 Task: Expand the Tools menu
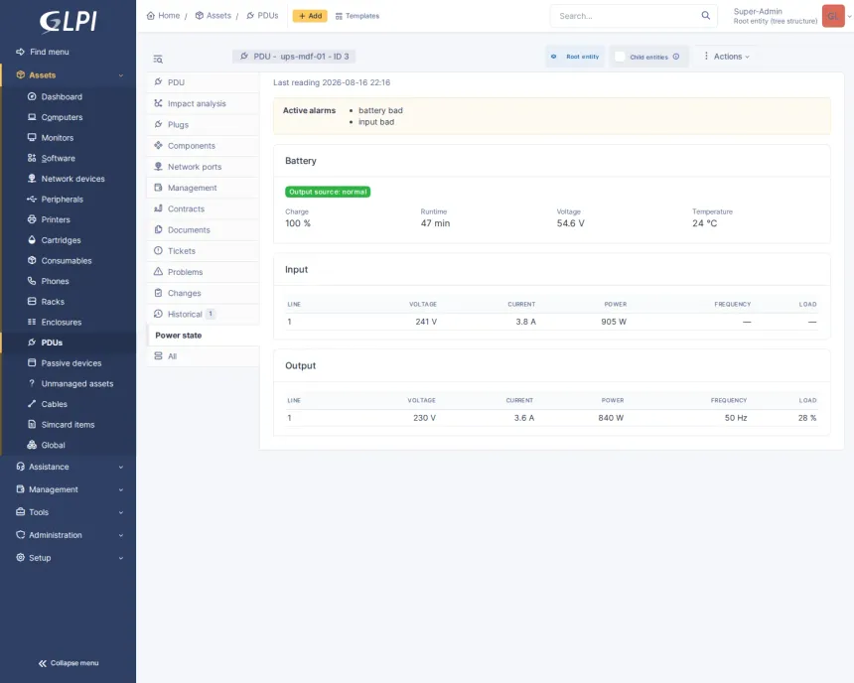click(70, 512)
